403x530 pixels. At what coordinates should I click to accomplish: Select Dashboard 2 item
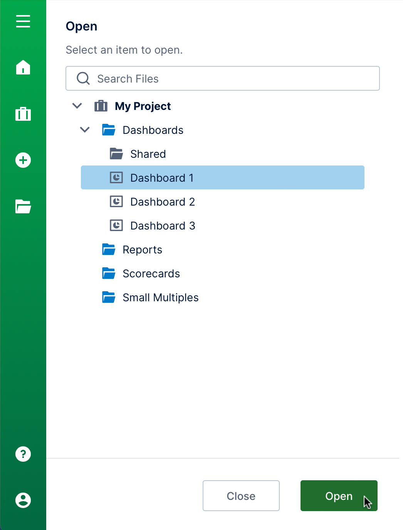coord(162,202)
